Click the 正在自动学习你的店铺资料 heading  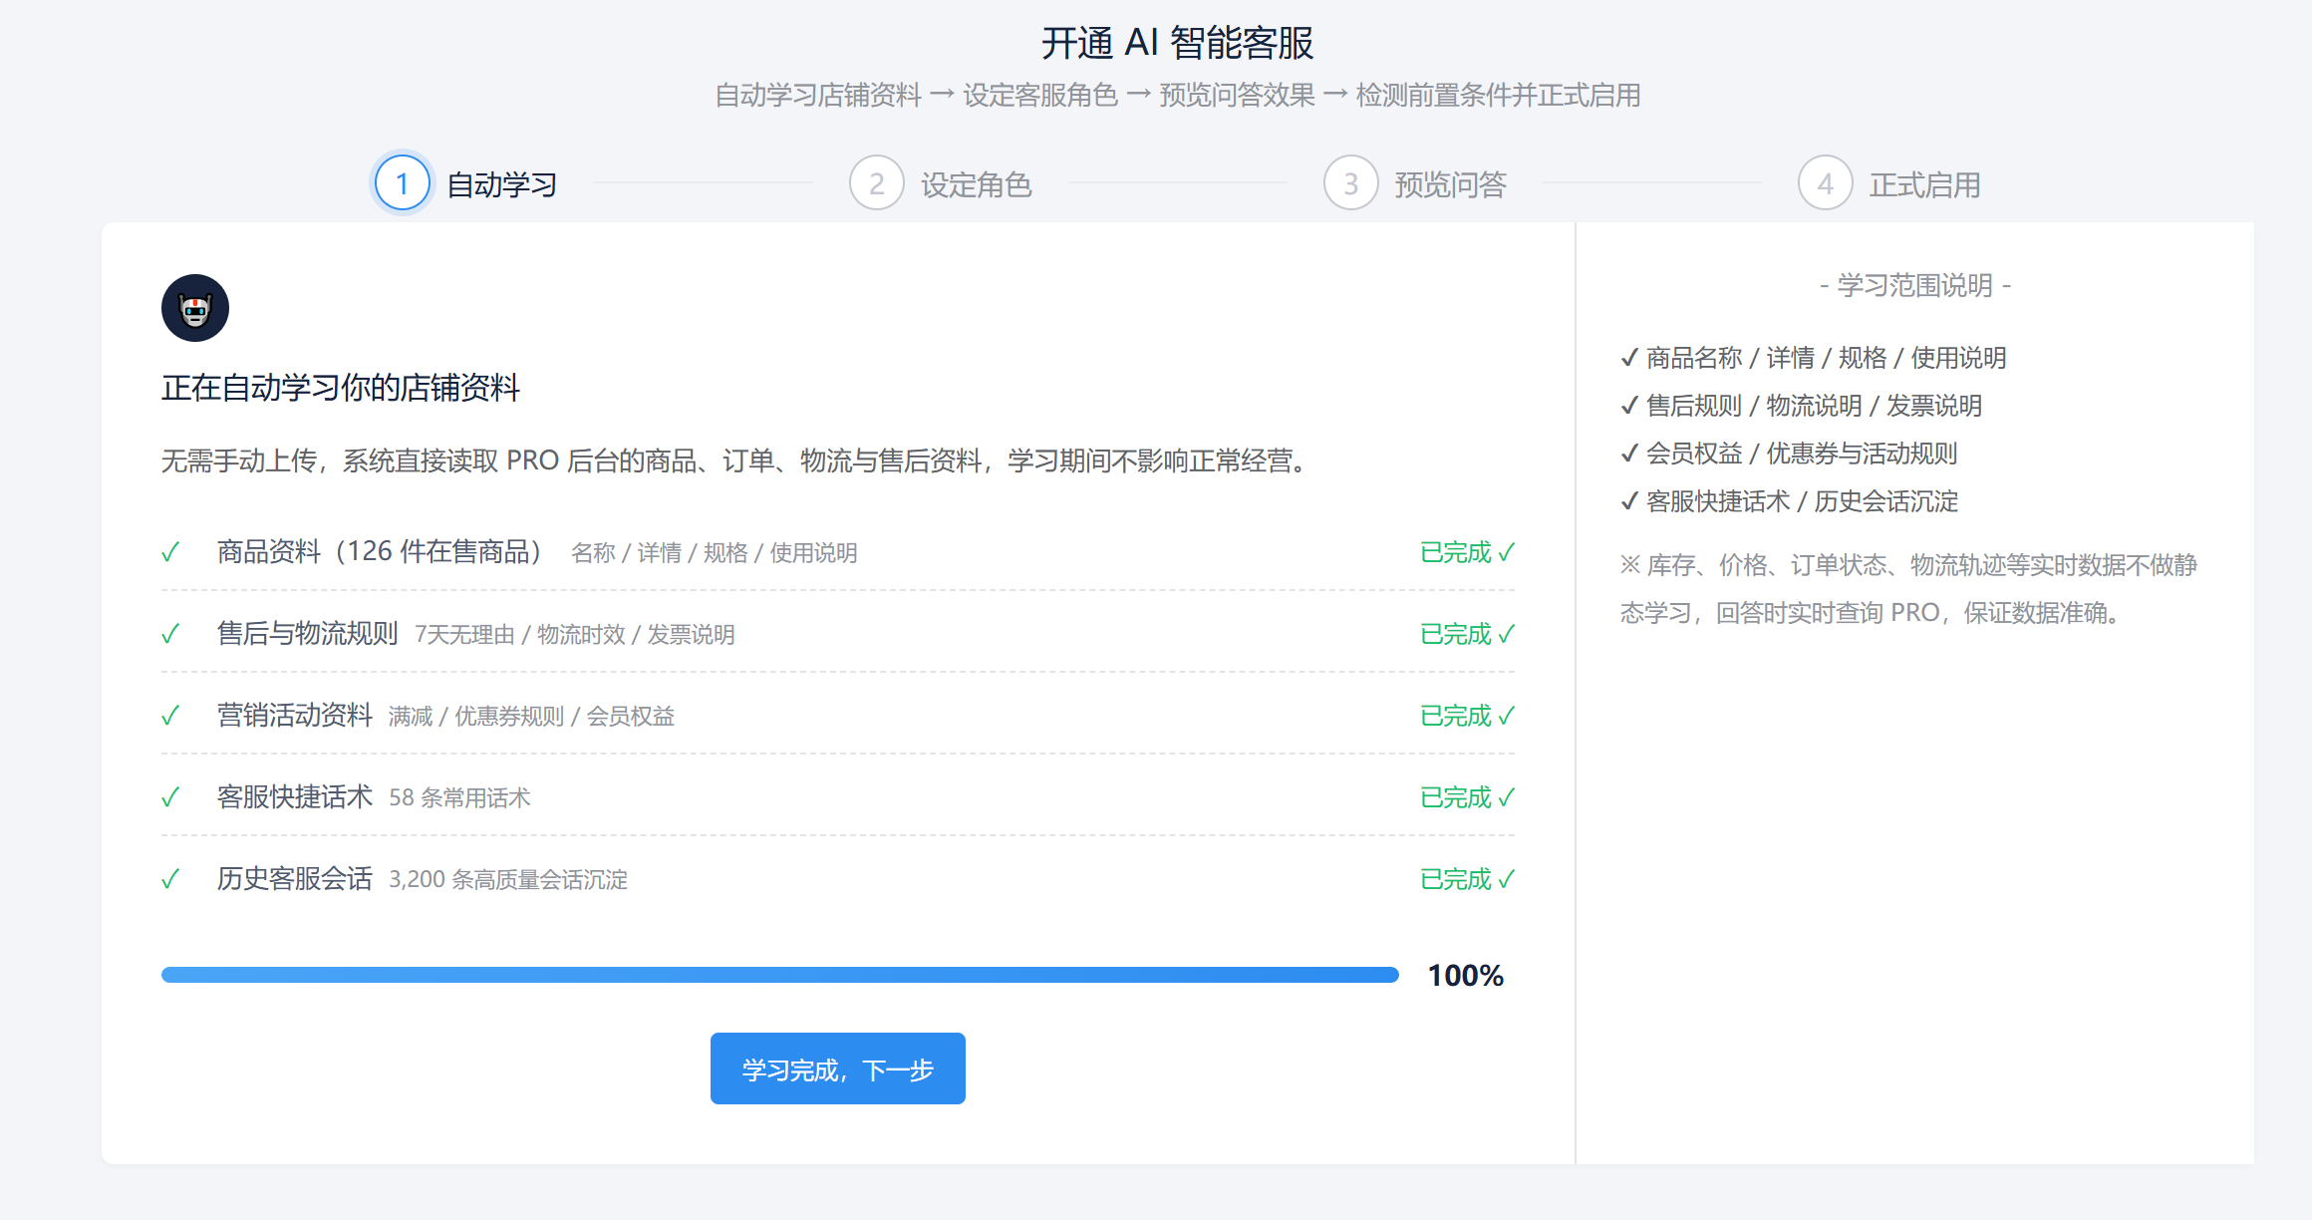point(341,388)
